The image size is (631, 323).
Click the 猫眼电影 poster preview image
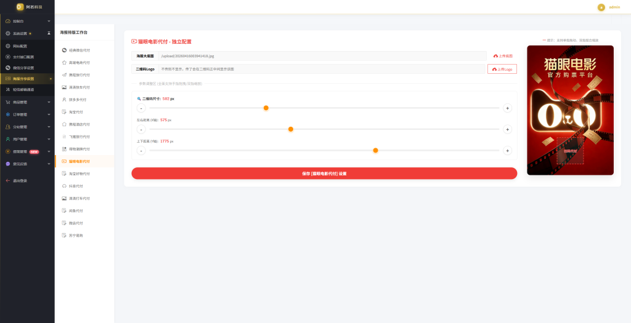[570, 110]
